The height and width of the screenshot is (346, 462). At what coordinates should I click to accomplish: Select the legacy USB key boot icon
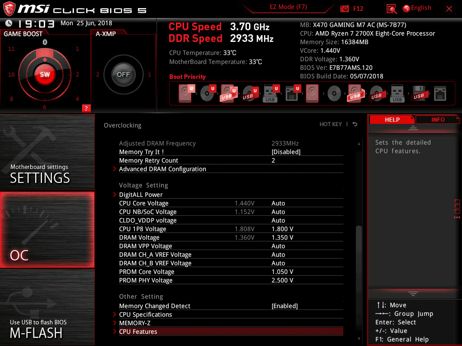click(x=397, y=93)
